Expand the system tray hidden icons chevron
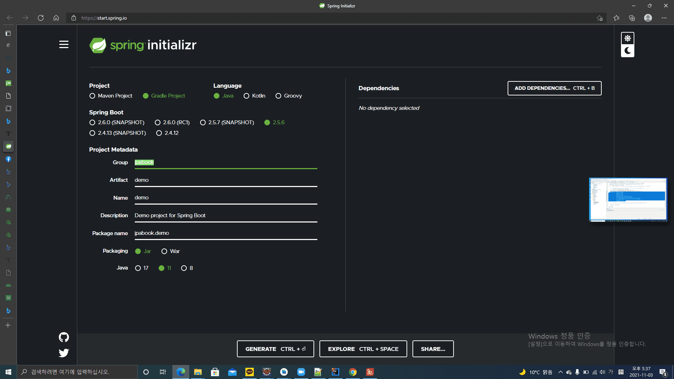The width and height of the screenshot is (674, 379). (x=560, y=372)
